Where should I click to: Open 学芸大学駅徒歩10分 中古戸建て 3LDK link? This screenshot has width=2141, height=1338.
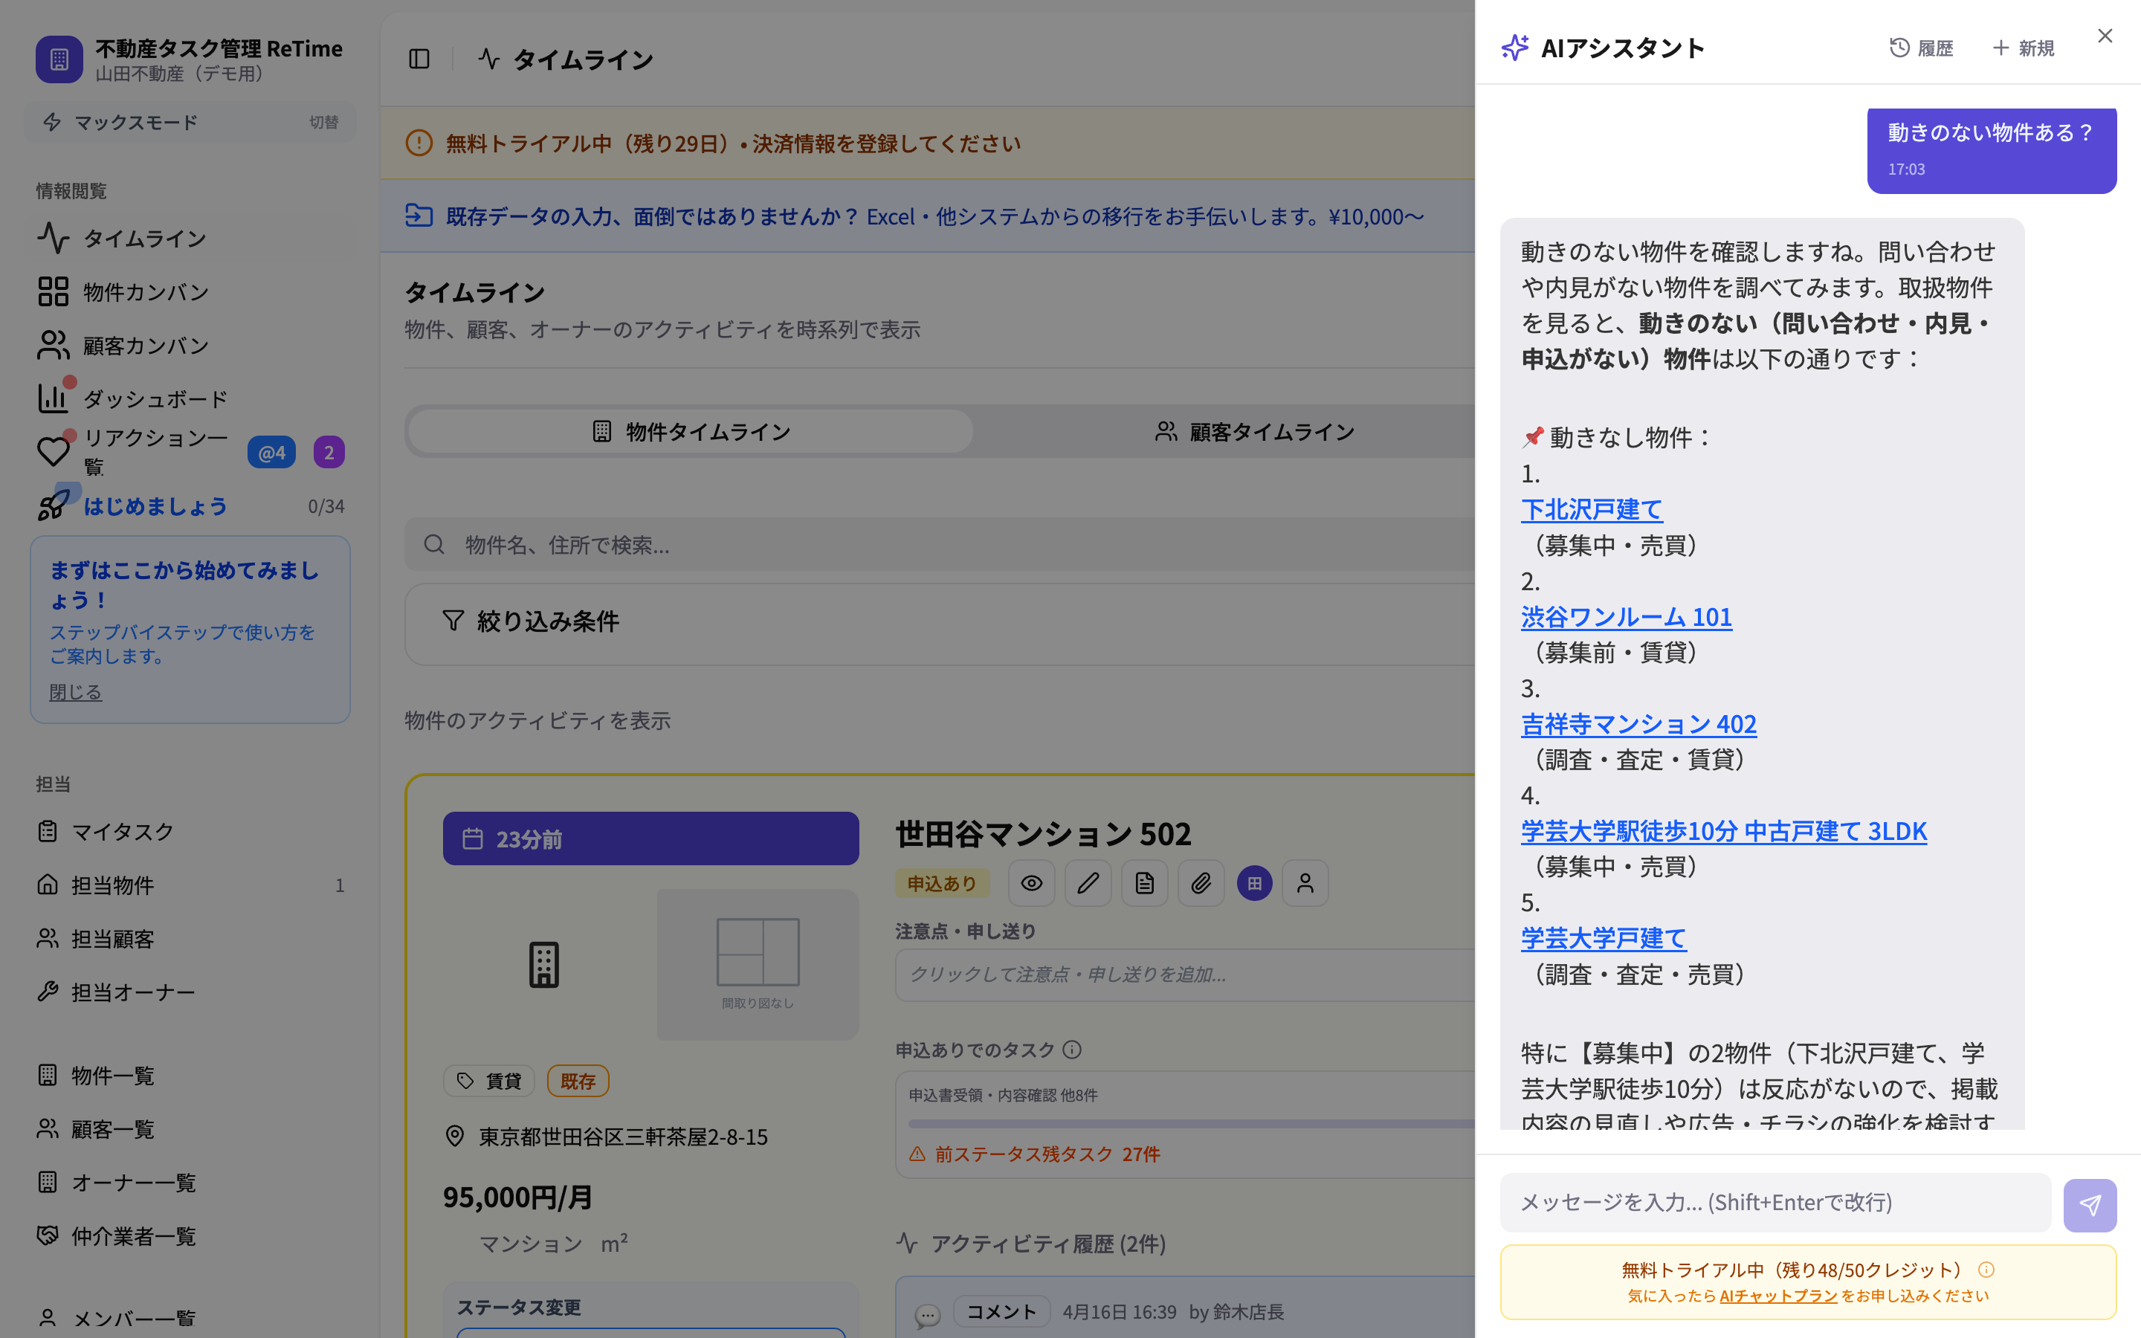point(1723,830)
